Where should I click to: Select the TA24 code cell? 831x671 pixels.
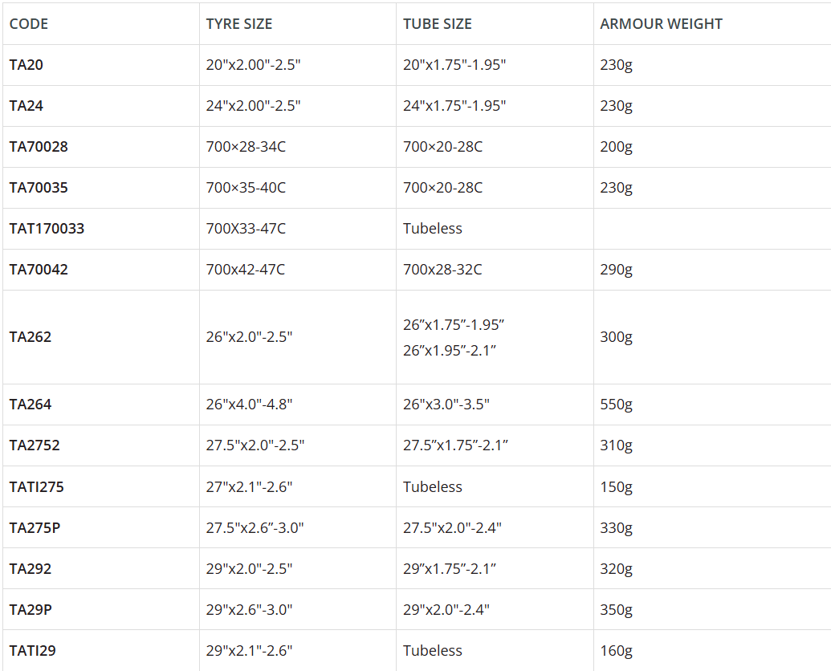tap(26, 106)
